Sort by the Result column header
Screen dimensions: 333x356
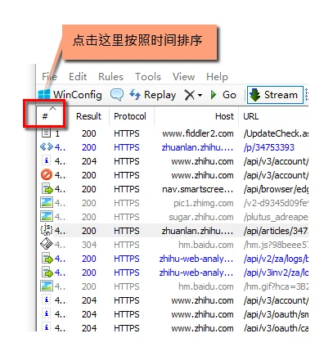coord(88,116)
